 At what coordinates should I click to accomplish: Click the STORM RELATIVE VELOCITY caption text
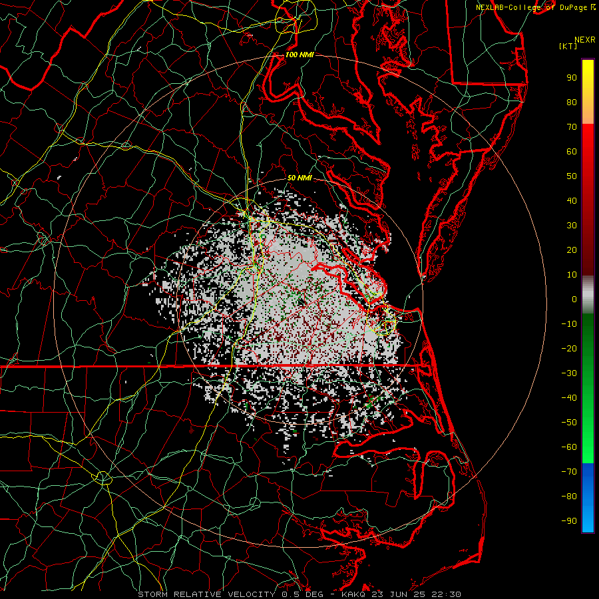point(206,594)
